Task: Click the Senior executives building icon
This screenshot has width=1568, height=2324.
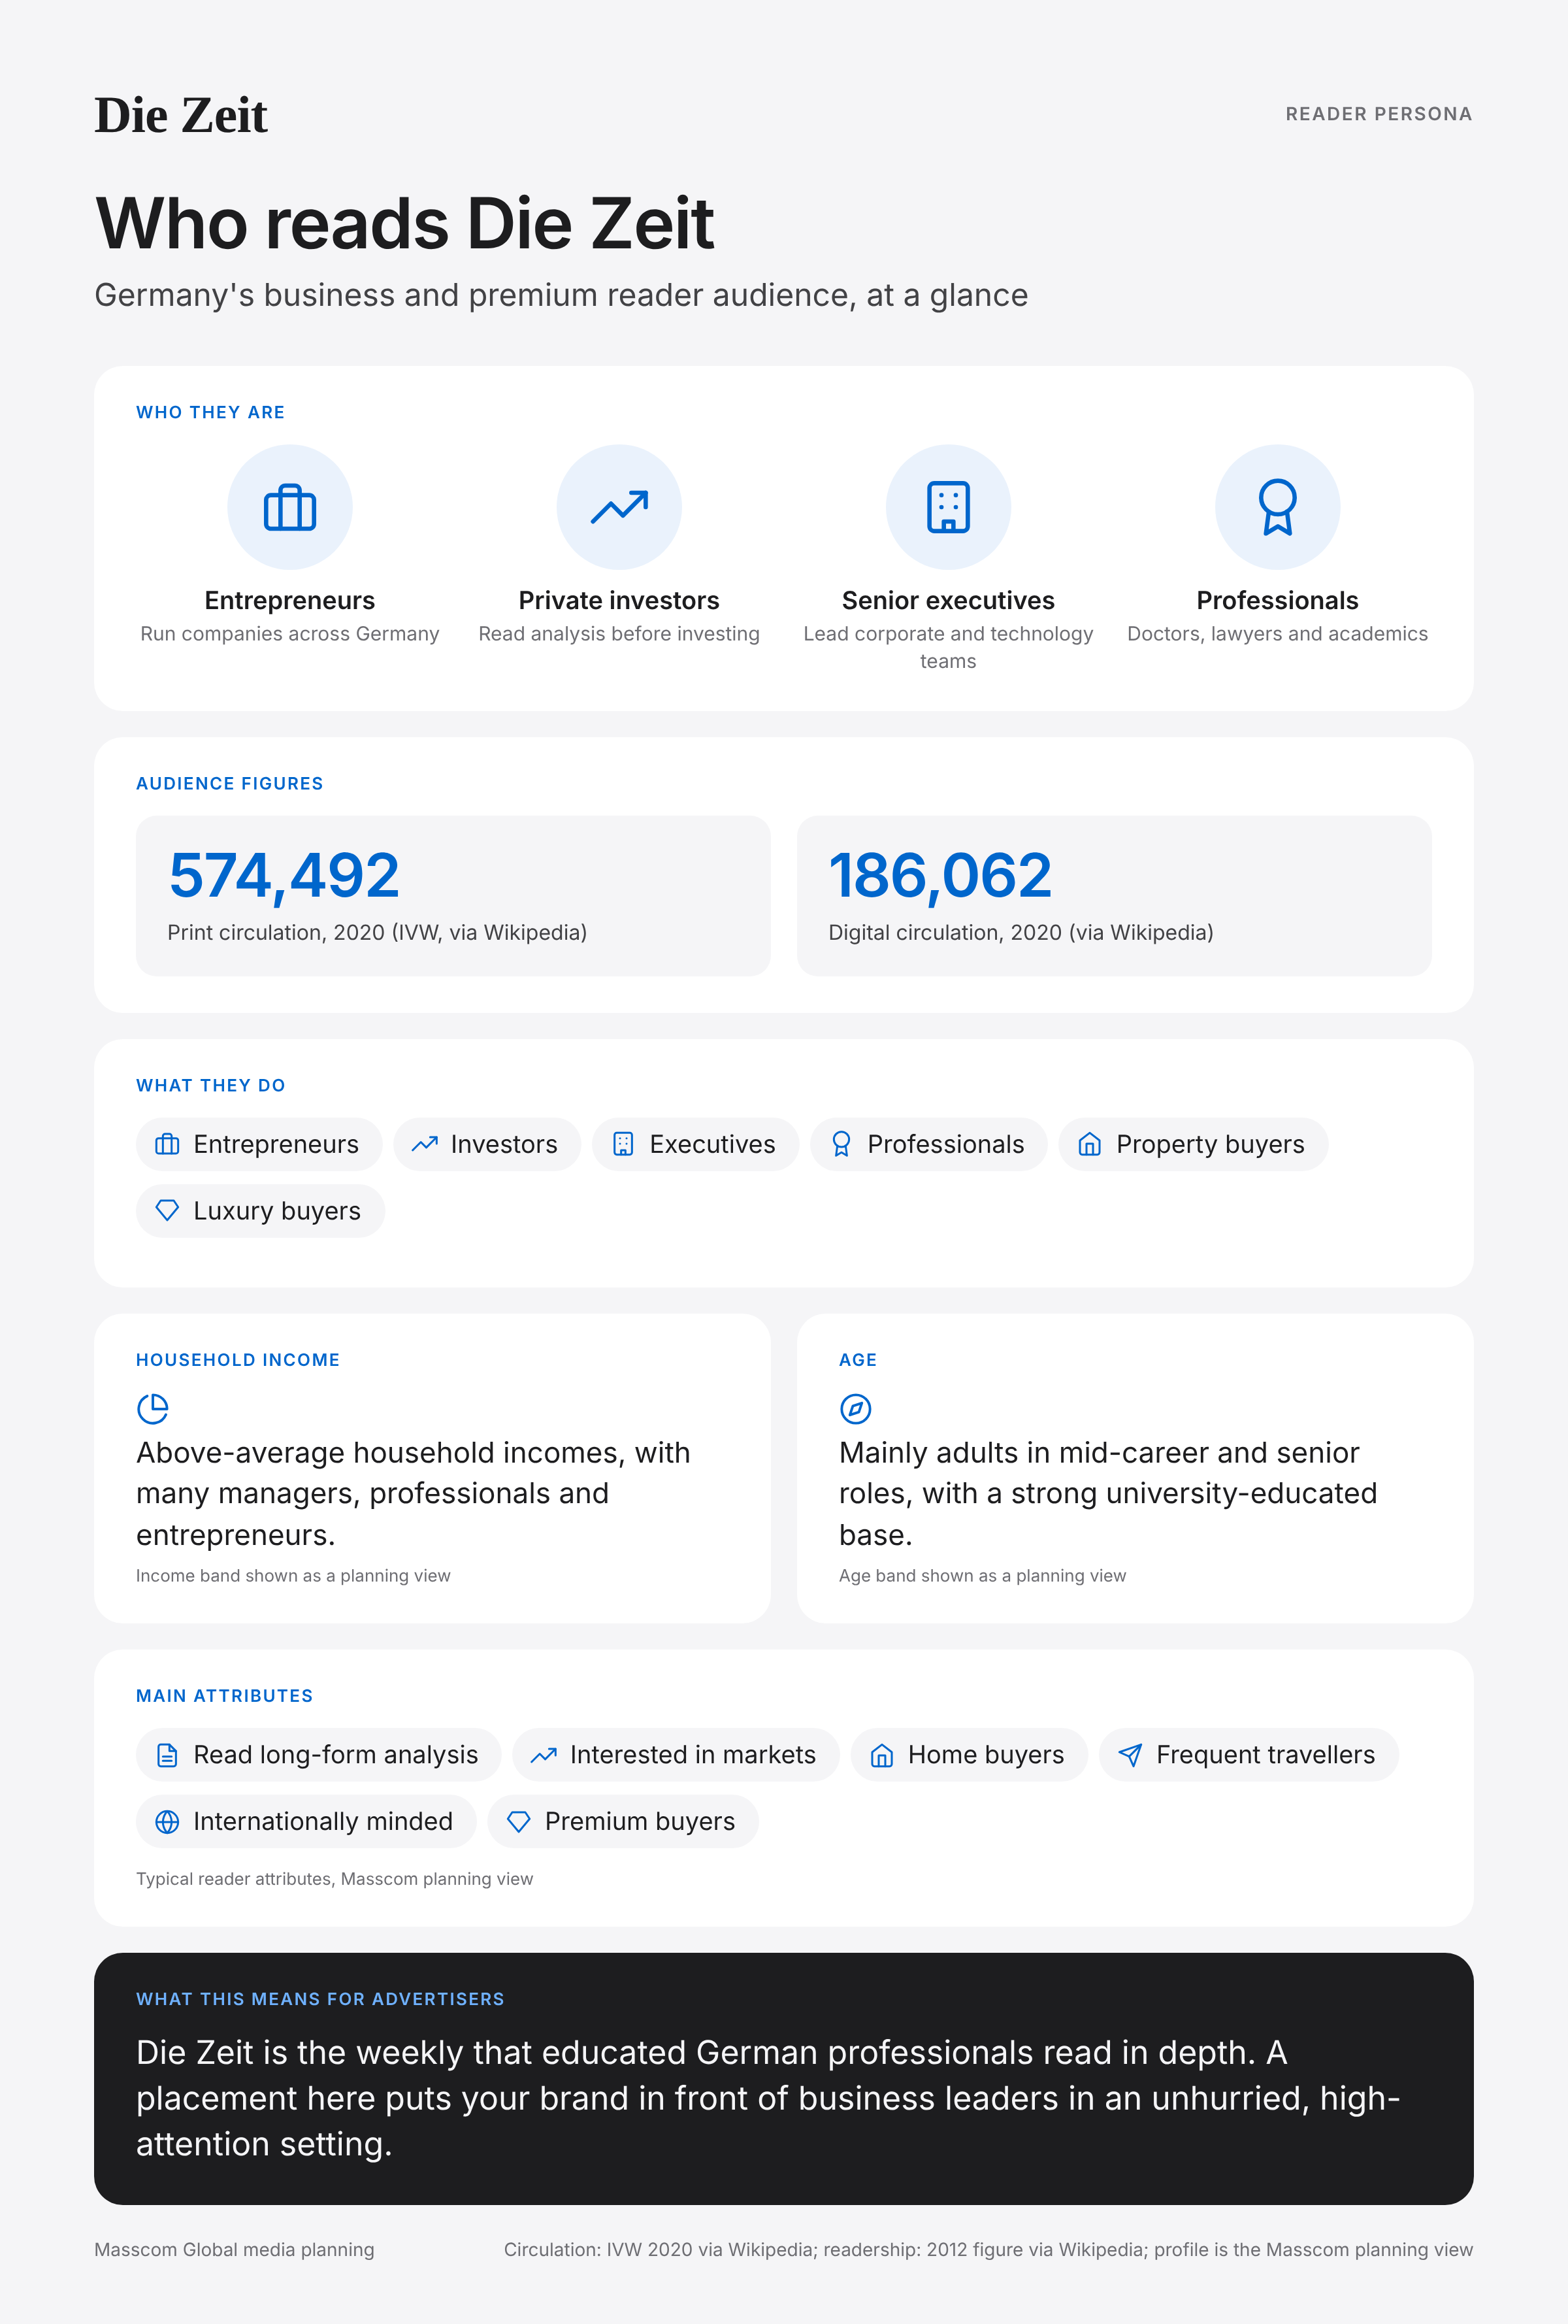Action: pos(949,507)
